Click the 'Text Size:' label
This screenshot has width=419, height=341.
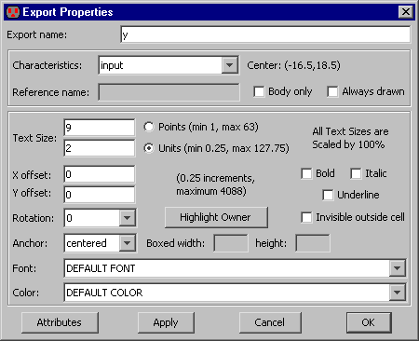point(34,138)
